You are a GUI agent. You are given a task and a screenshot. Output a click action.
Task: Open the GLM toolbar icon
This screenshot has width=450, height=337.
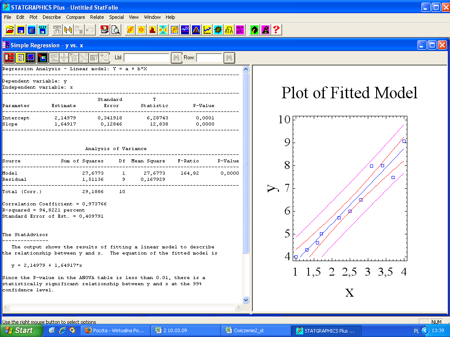coord(240,30)
